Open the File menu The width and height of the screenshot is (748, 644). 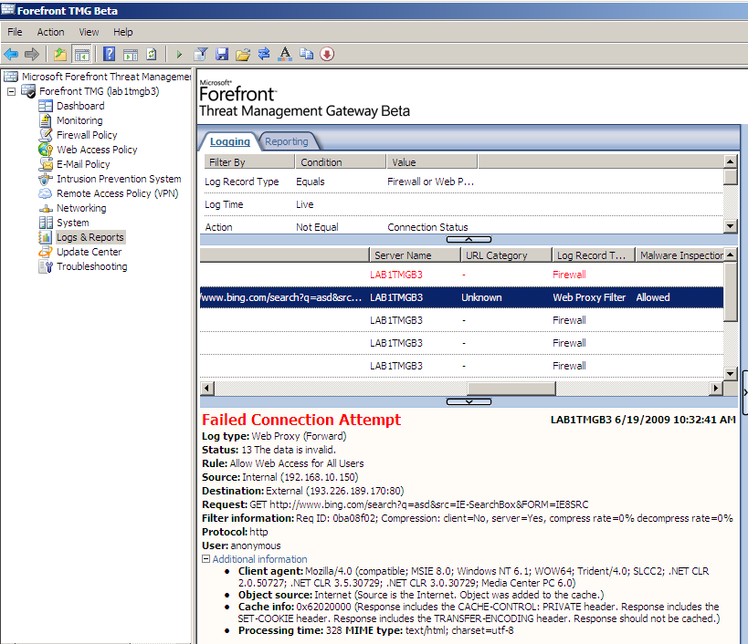[15, 32]
